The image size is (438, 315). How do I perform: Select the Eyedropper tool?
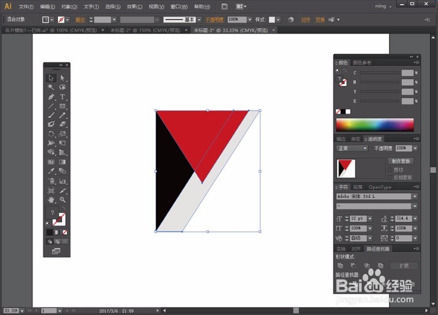51,171
